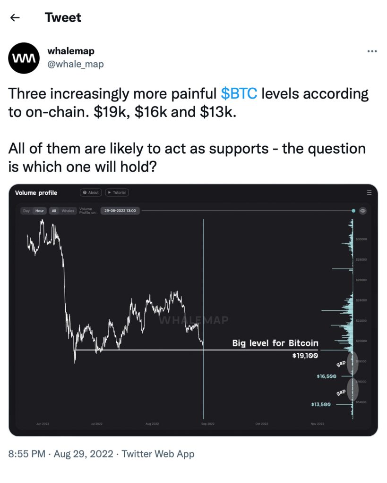Click the whalemap profile avatar
The height and width of the screenshot is (483, 387).
(x=24, y=58)
